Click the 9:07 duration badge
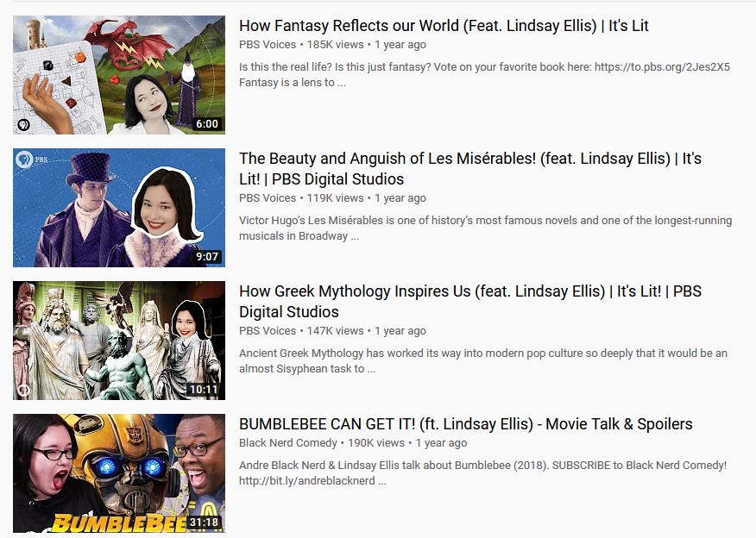This screenshot has width=756, height=538. coord(207,257)
